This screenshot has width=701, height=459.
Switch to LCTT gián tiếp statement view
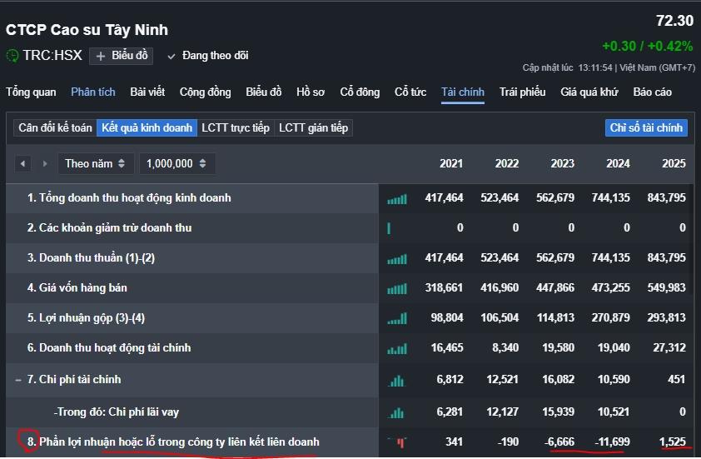point(314,128)
